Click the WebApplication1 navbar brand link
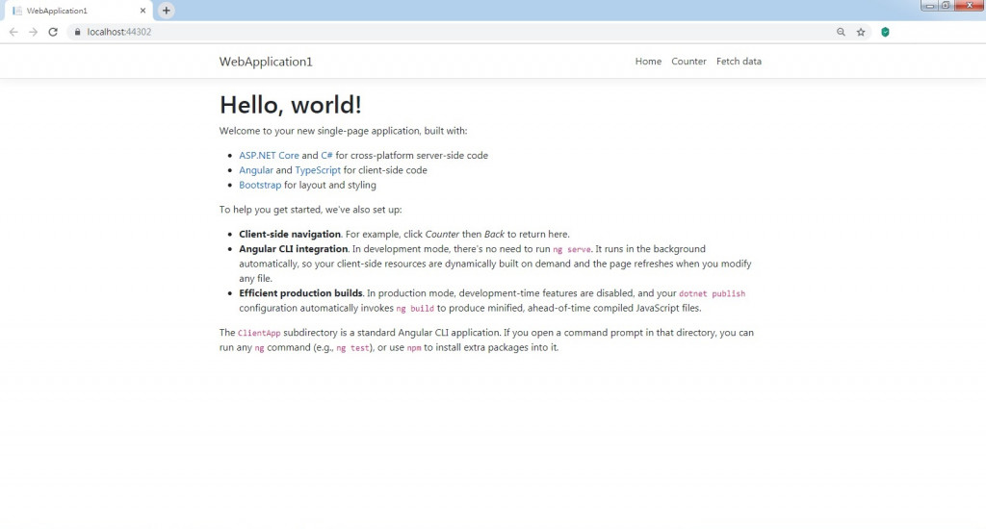This screenshot has width=986, height=529. pos(266,62)
